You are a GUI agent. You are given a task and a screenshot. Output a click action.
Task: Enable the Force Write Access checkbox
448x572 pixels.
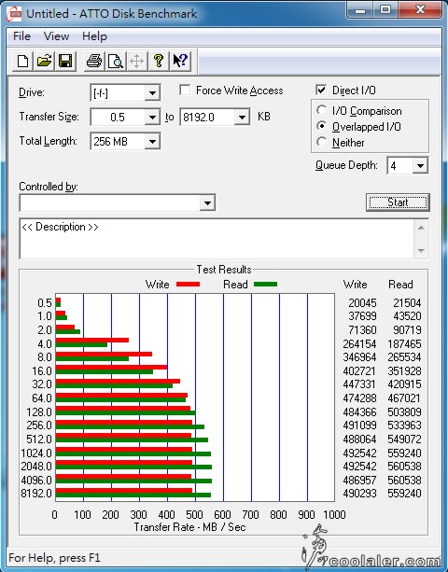(185, 91)
